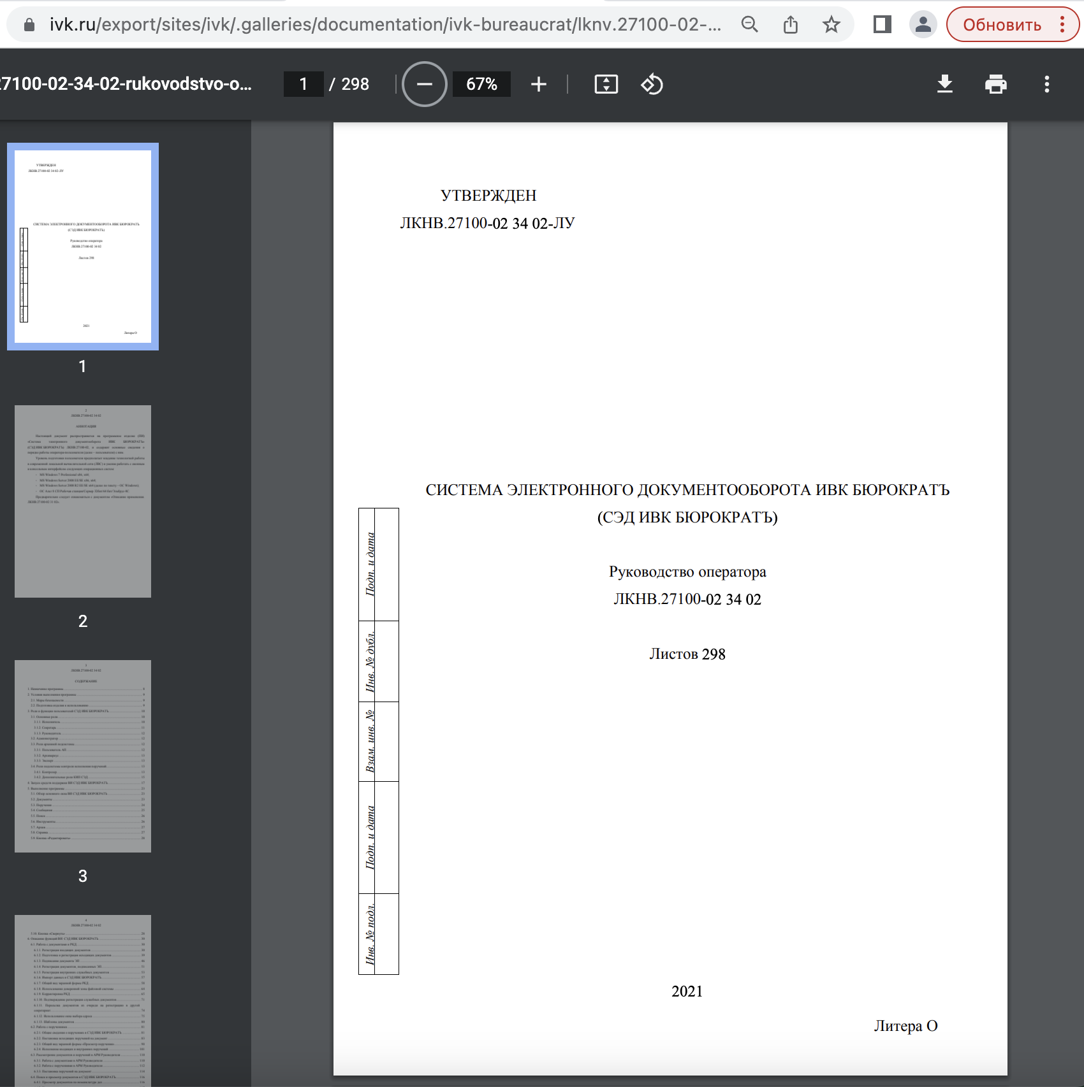The width and height of the screenshot is (1084, 1087).
Task: Click the lock icon in address bar
Action: [x=29, y=25]
